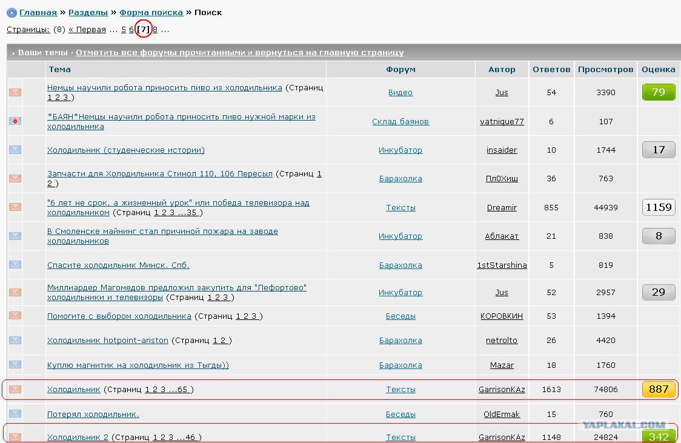Open Видео forum link
The height and width of the screenshot is (443, 681).
400,93
